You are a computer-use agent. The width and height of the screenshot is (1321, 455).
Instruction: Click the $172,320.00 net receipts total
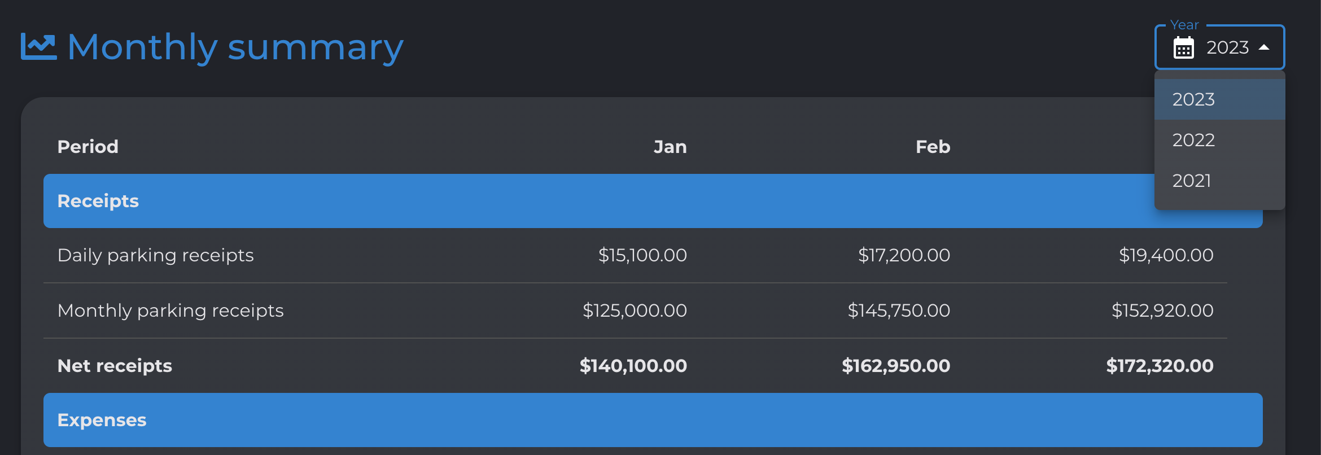click(1160, 366)
